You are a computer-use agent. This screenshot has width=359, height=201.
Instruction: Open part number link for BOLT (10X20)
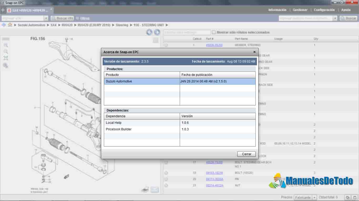pyautogui.click(x=214, y=173)
